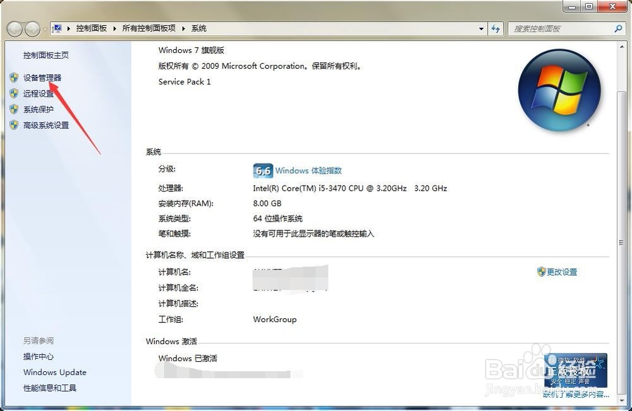The image size is (632, 411).
Task: Click shield icon beside 远程设置
Action: [14, 93]
